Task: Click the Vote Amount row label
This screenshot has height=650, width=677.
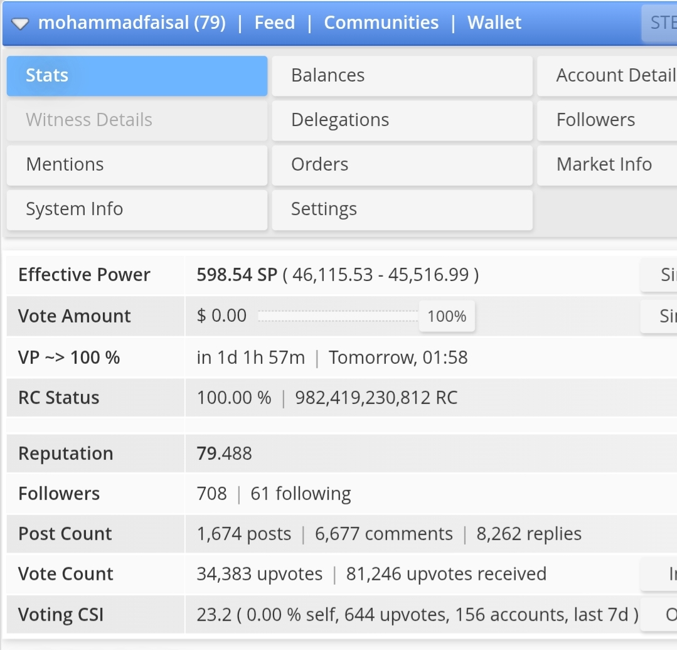Action: click(74, 316)
